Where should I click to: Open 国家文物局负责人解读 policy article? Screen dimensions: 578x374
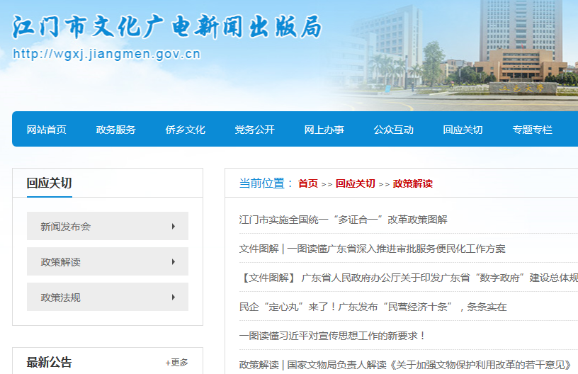pyautogui.click(x=405, y=365)
